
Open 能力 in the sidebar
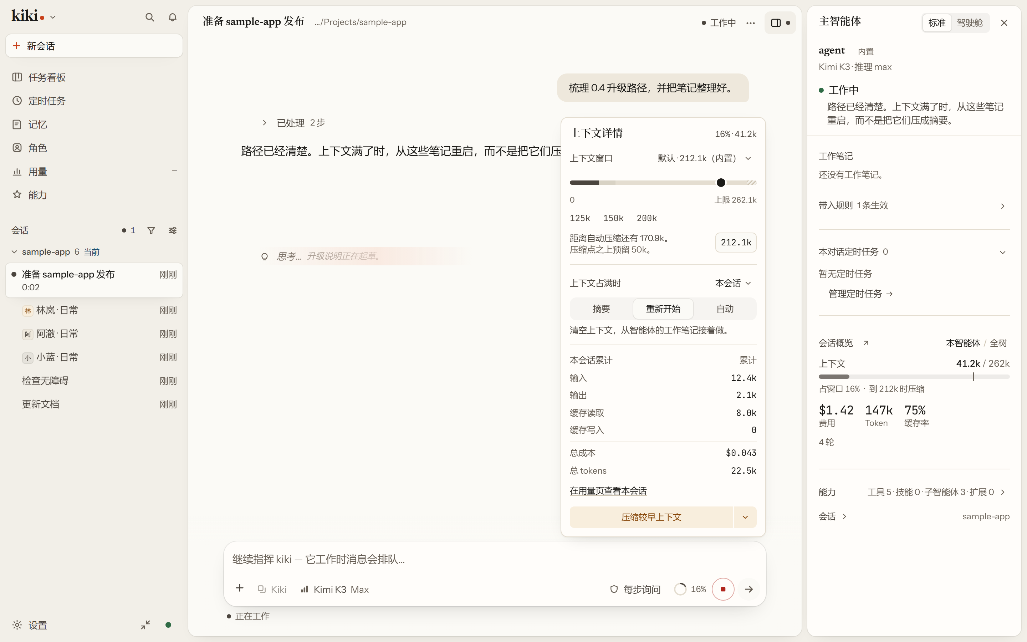(x=94, y=195)
